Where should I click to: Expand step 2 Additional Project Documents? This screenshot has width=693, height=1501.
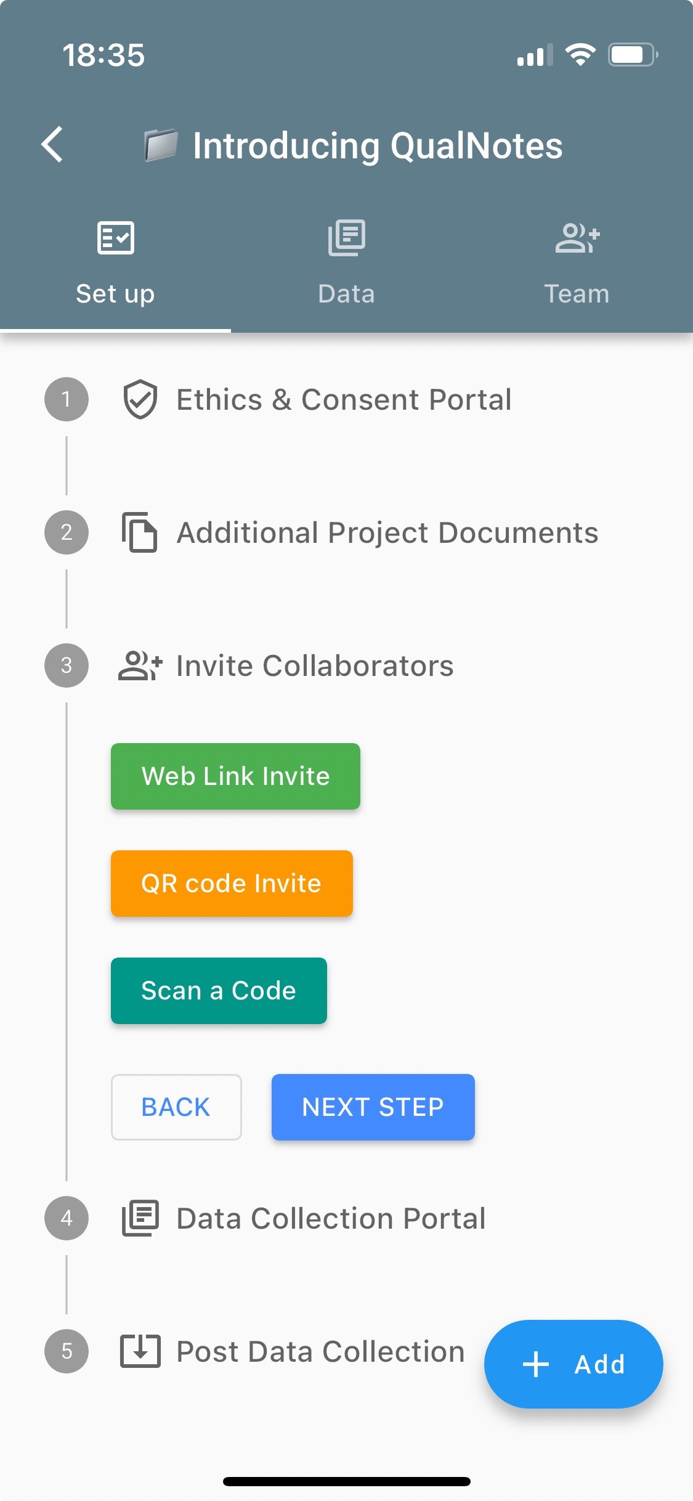tap(387, 532)
